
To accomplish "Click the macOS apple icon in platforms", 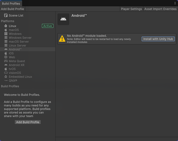I will [x=6, y=30].
